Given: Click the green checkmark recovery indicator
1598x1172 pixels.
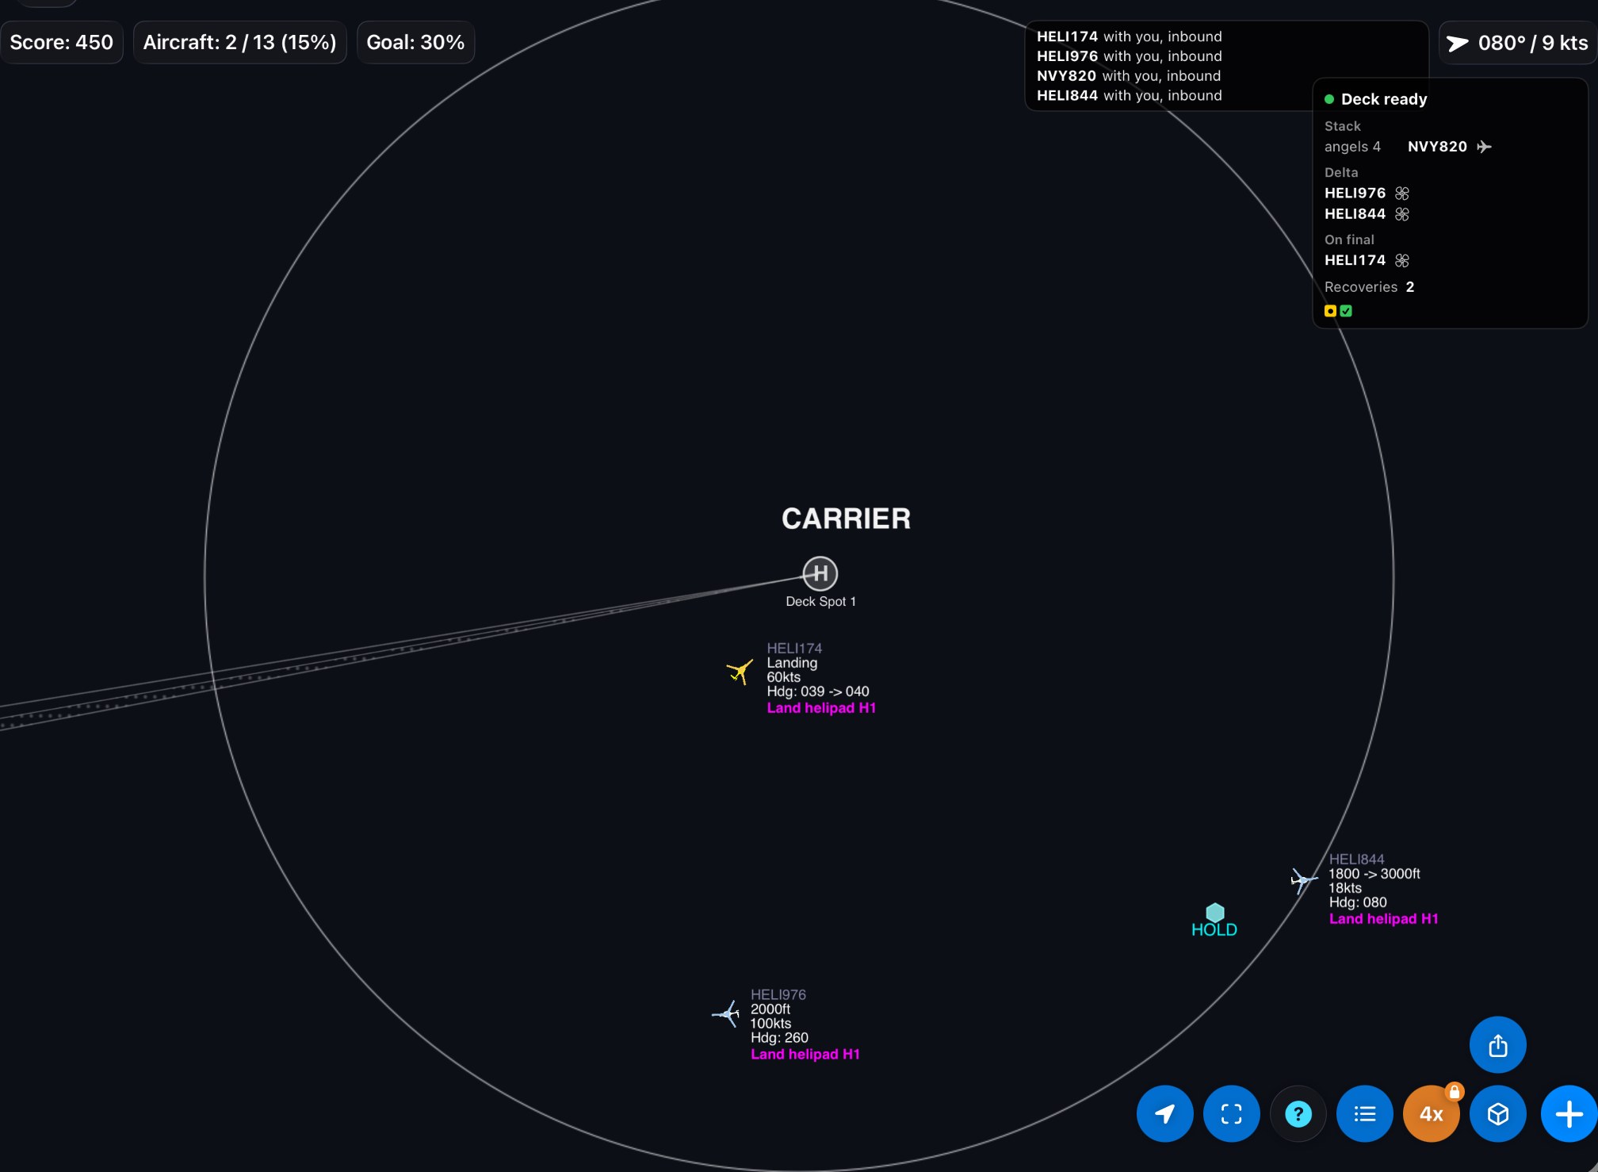Looking at the screenshot, I should pos(1346,311).
